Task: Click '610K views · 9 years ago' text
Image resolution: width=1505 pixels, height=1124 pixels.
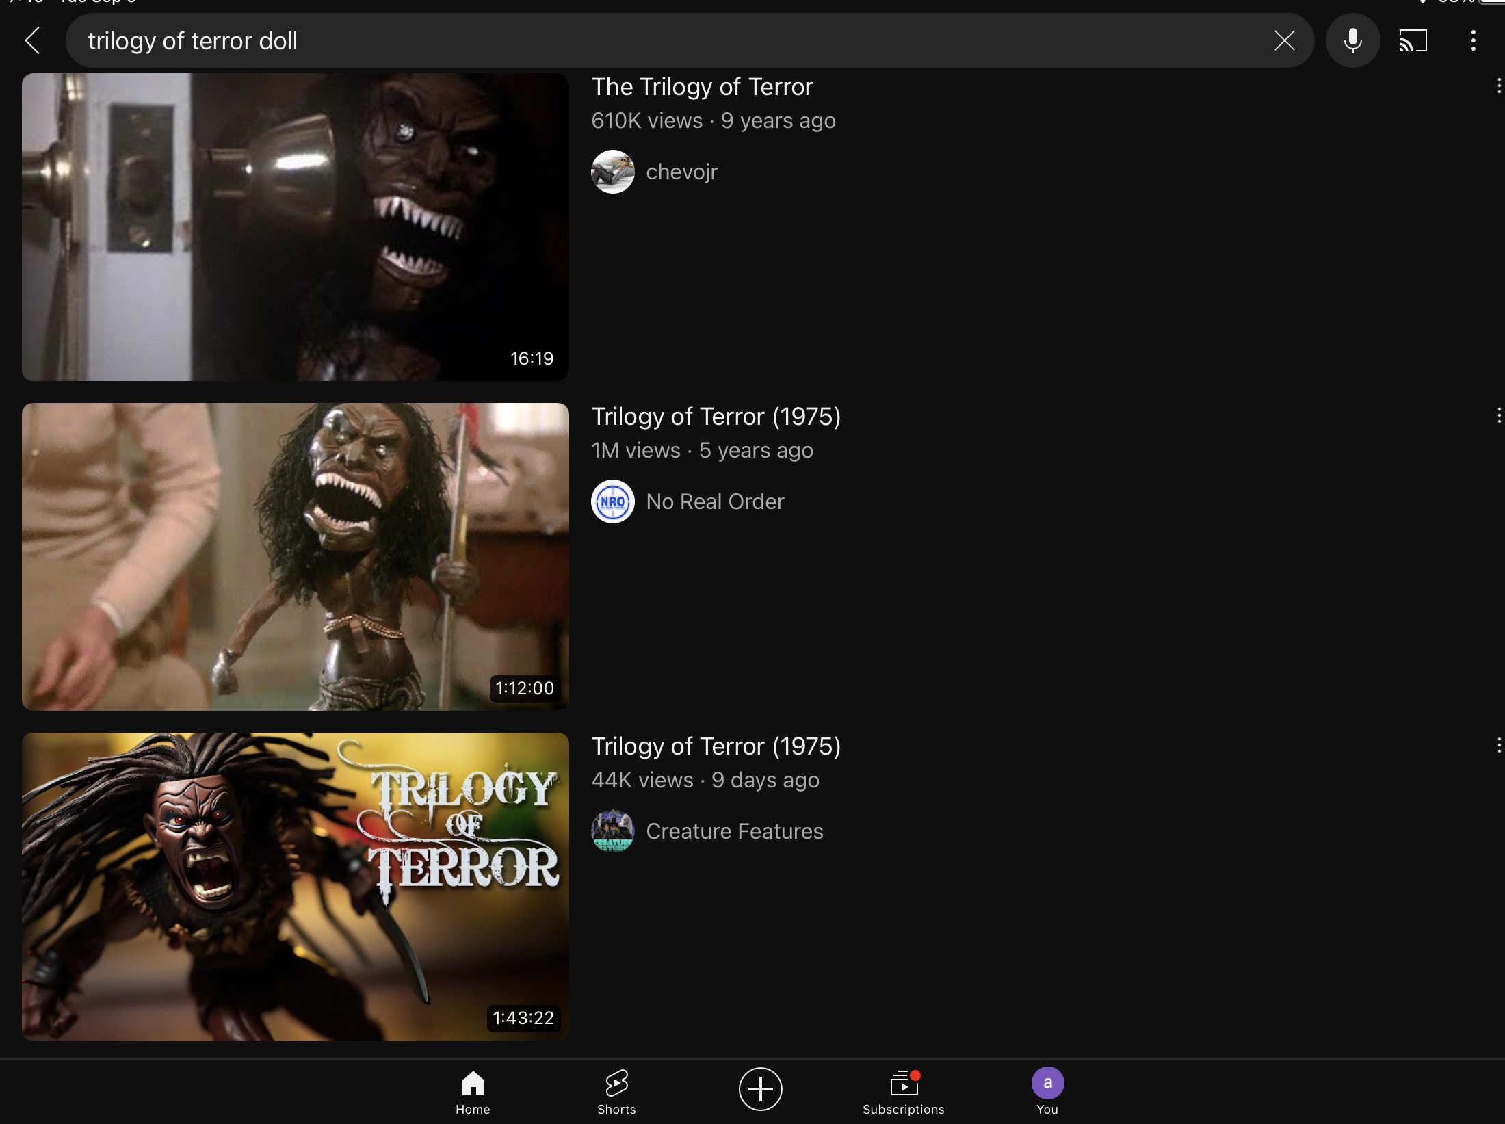Action: click(x=714, y=120)
